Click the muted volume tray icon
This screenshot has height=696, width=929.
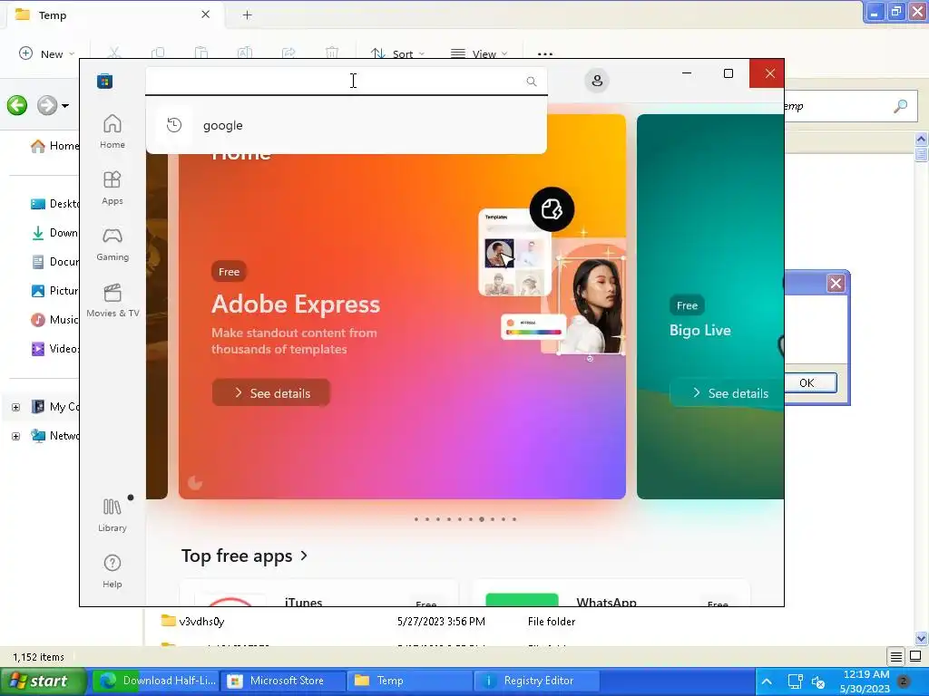[x=818, y=682]
